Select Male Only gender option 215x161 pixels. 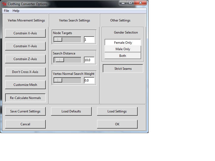click(x=123, y=49)
